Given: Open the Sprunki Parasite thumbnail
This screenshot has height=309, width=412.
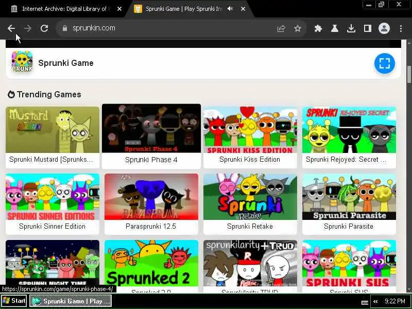Looking at the screenshot, I should [349, 197].
